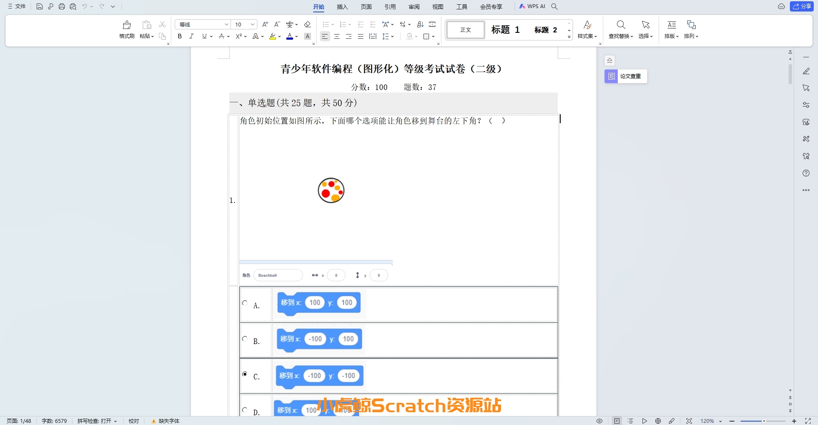Expand the styles gallery
This screenshot has height=425, width=818.
(x=569, y=37)
